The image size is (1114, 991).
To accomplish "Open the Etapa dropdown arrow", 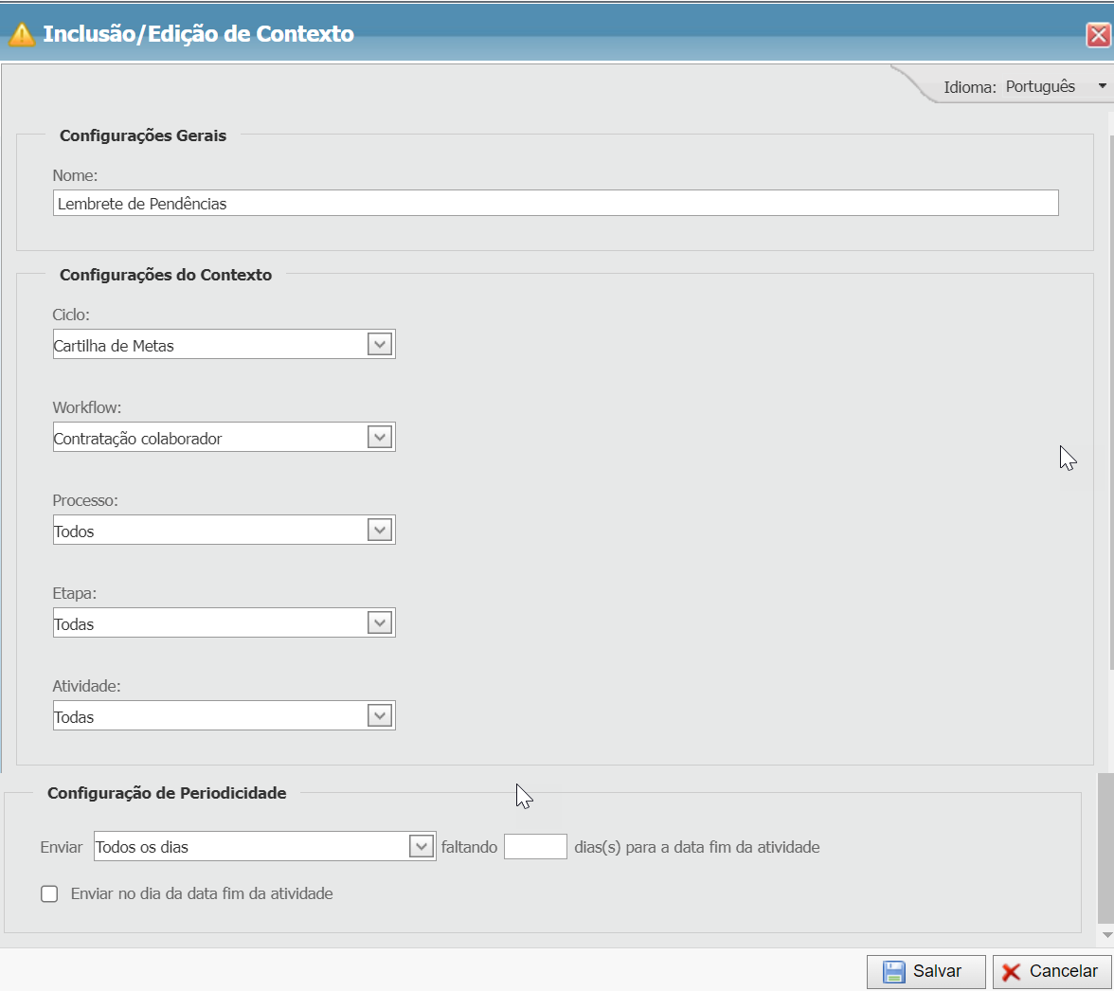I will [x=380, y=623].
